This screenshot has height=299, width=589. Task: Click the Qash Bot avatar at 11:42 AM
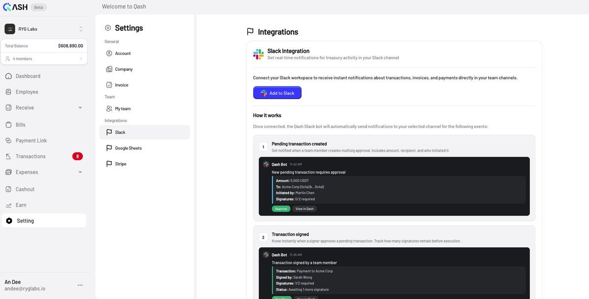pyautogui.click(x=266, y=164)
